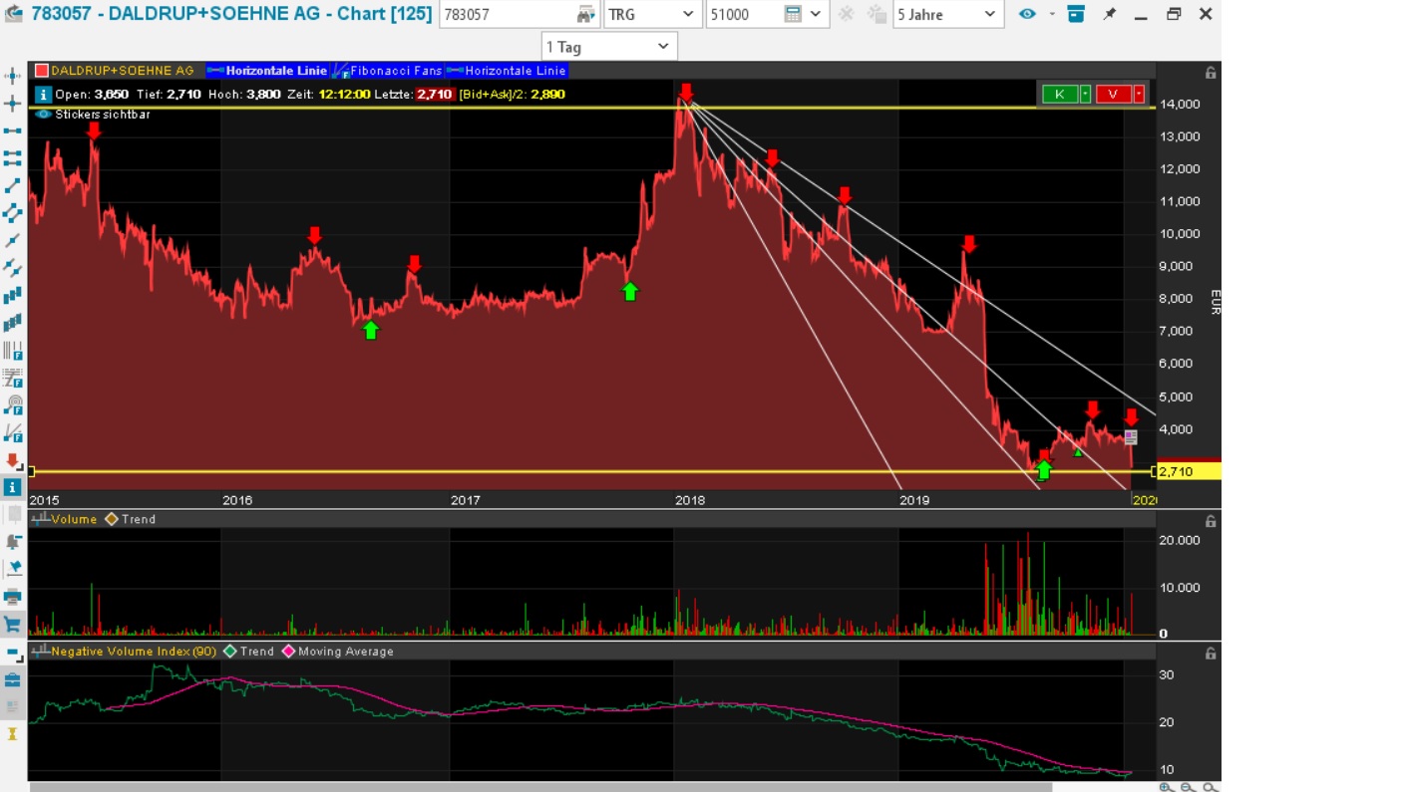Viewport: 1404px width, 792px height.
Task: Open the blue info tool in sidebar
Action: [x=13, y=487]
